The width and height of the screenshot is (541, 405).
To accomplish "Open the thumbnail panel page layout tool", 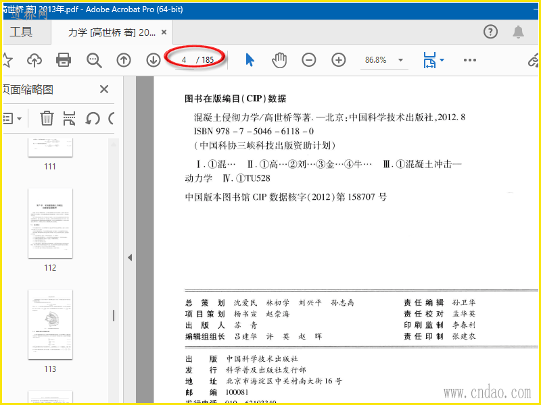I will (x=70, y=118).
